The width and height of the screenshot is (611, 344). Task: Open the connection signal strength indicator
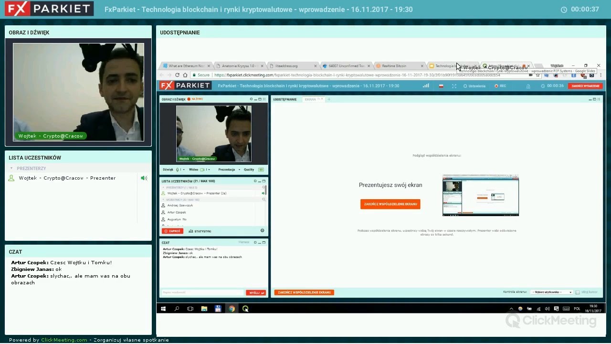426,86
